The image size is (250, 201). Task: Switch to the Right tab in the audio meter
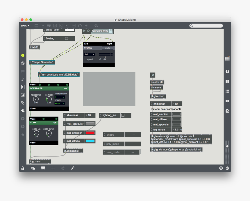pyautogui.click(x=110, y=44)
